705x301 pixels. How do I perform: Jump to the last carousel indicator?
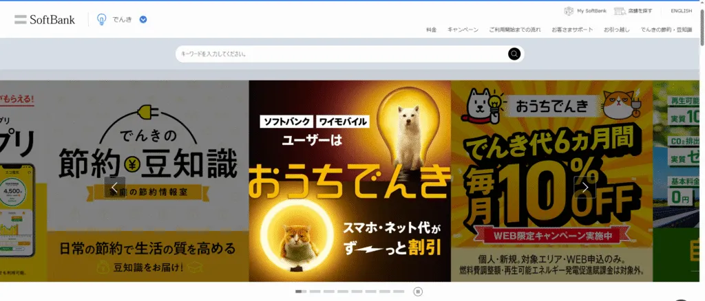click(399, 291)
